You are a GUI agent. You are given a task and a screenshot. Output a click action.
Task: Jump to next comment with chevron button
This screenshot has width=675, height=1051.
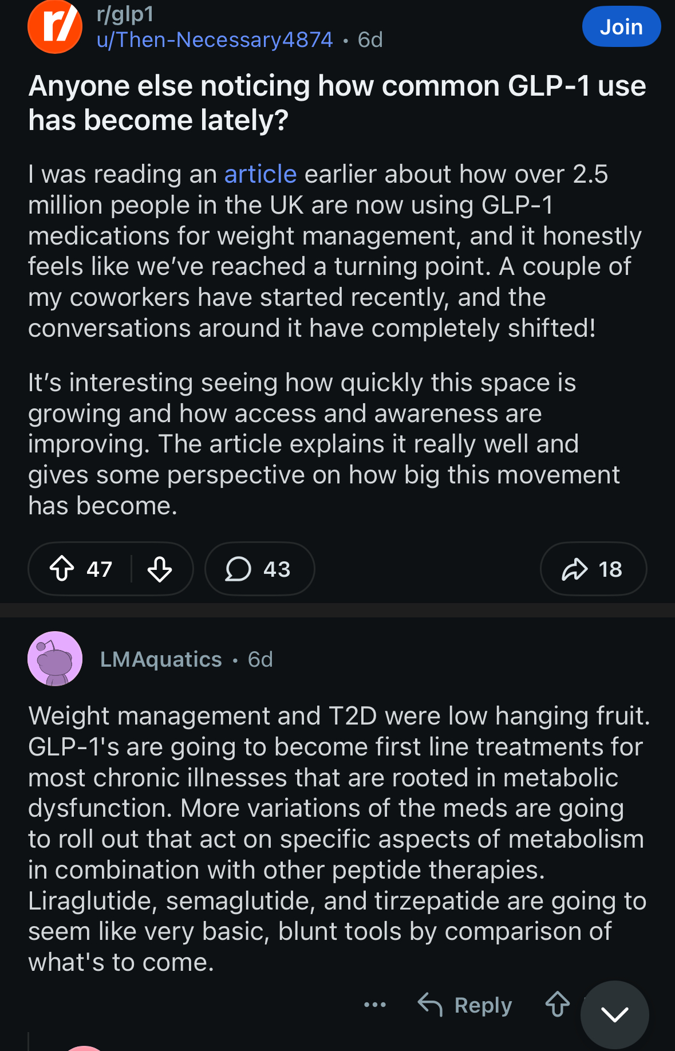[614, 1014]
